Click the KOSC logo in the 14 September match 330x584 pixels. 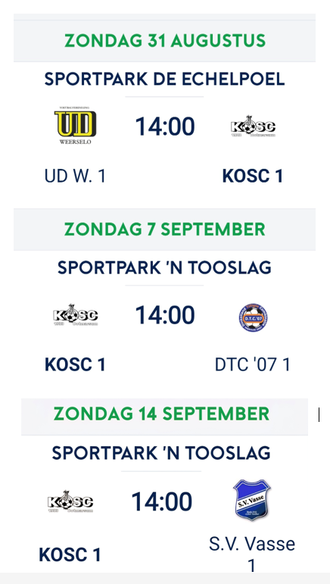(x=70, y=501)
